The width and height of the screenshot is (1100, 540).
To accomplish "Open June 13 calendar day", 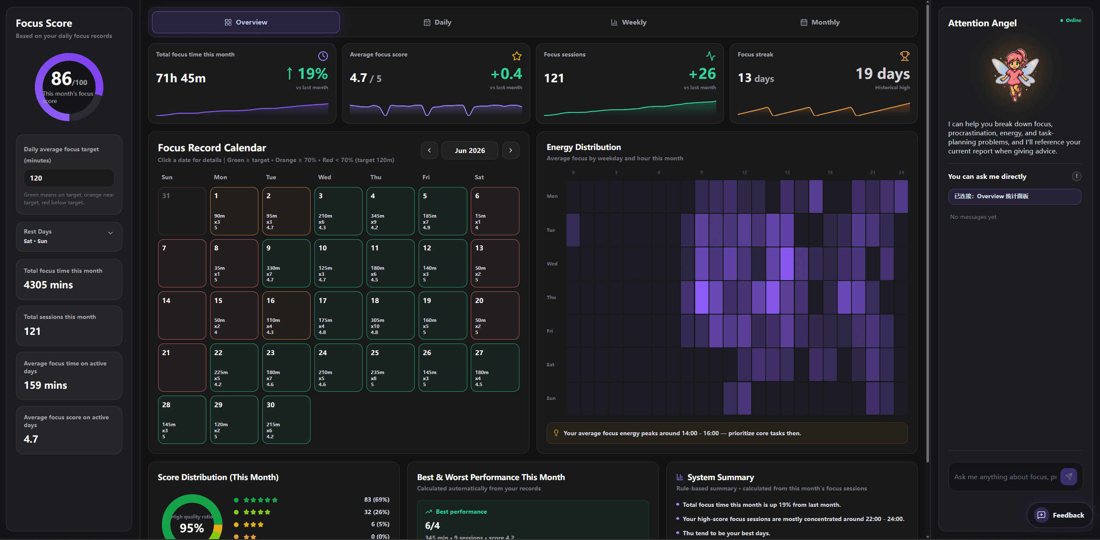I will [495, 263].
